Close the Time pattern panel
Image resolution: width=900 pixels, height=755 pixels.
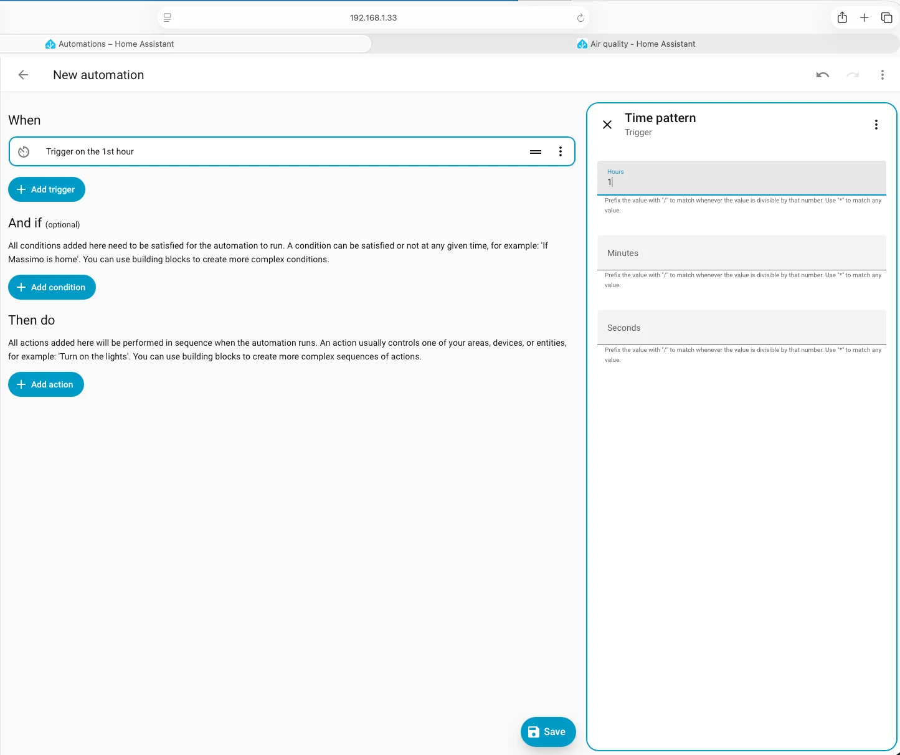pyautogui.click(x=607, y=125)
